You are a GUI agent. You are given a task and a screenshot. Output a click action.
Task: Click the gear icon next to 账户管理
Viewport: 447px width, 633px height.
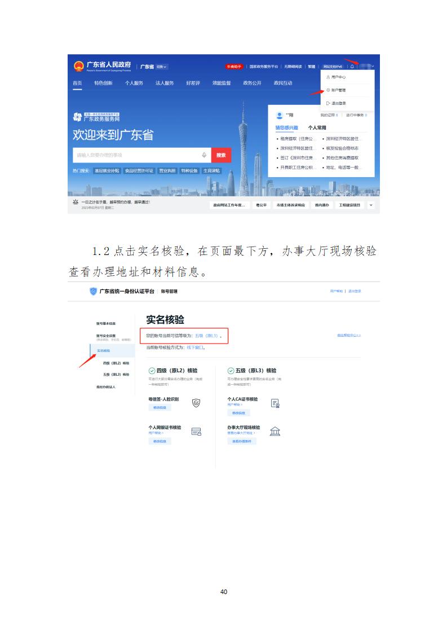329,90
